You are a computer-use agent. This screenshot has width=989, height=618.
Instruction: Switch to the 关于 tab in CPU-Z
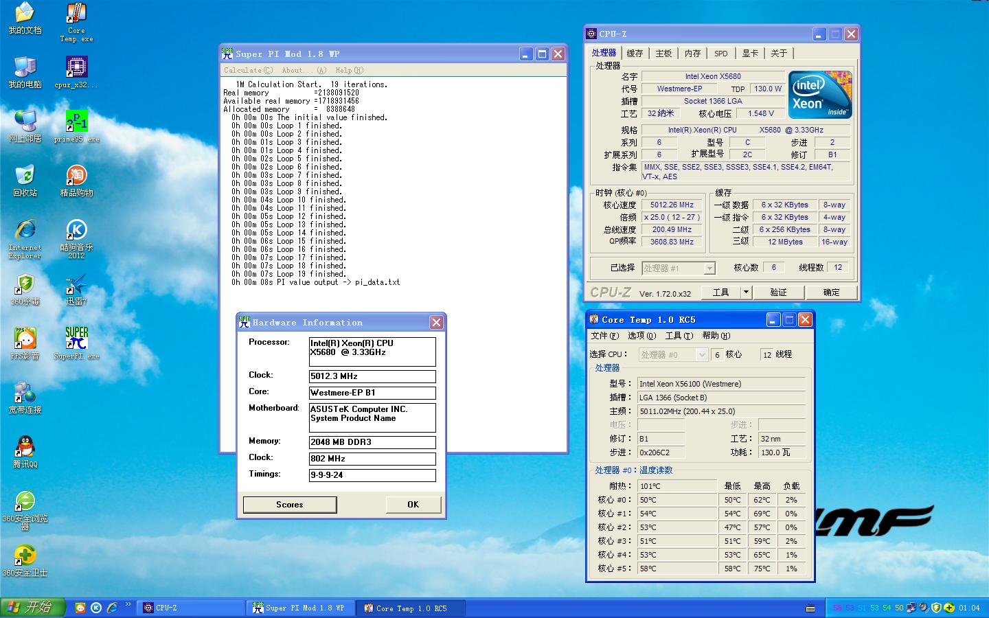click(x=779, y=53)
